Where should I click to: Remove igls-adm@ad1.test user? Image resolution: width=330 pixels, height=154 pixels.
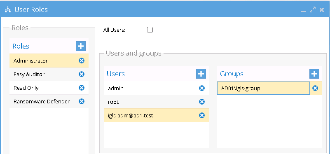click(x=202, y=115)
